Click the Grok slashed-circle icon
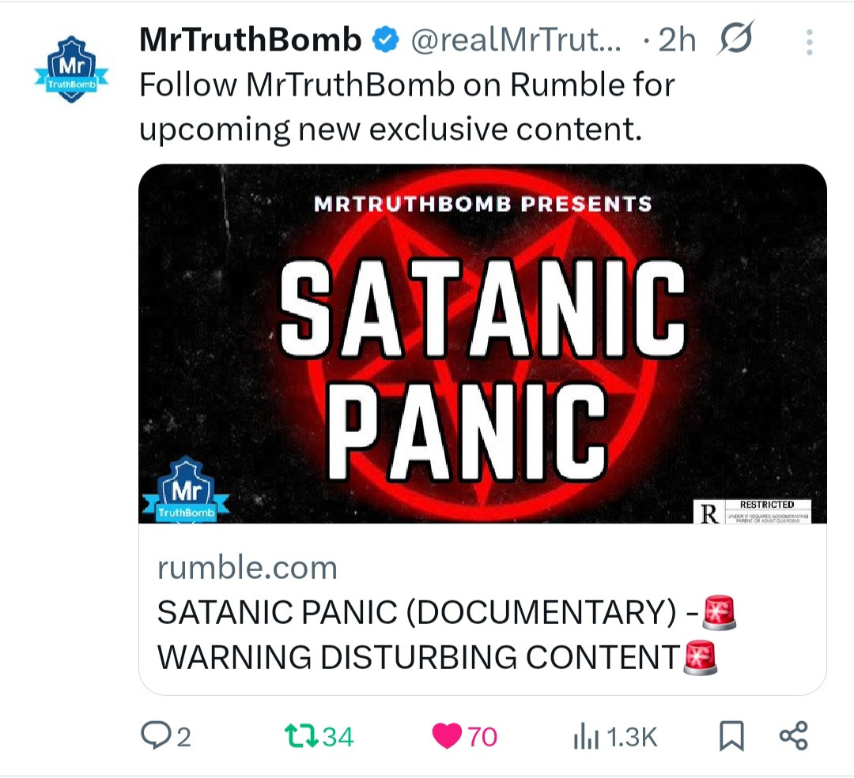This screenshot has width=854, height=778. coord(735,38)
